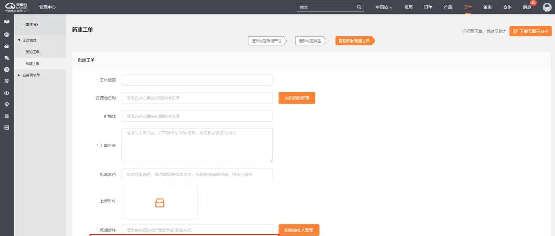555x236 pixels.
Task: Click the 消息接收人管理 button
Action: coord(298,230)
